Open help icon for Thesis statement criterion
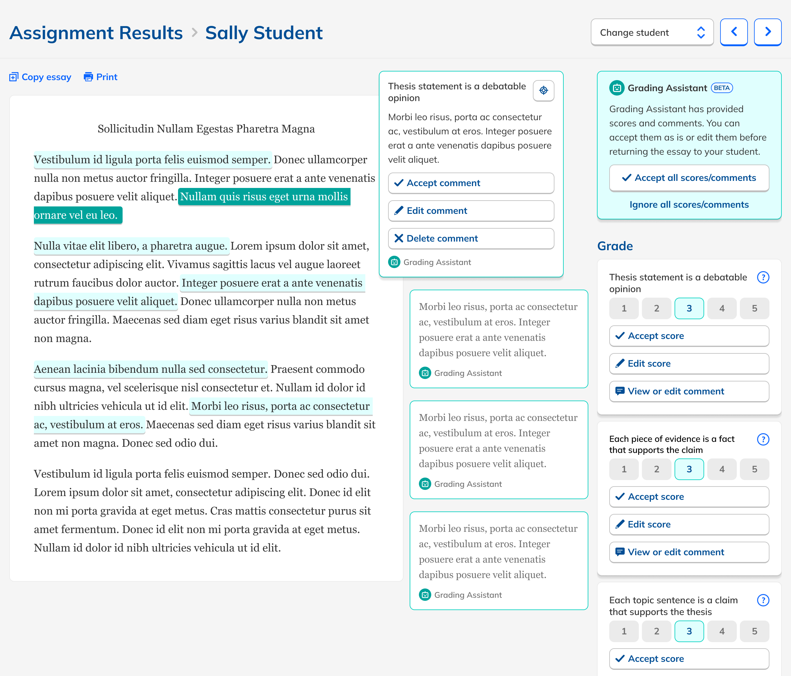The width and height of the screenshot is (791, 676). coord(763,277)
